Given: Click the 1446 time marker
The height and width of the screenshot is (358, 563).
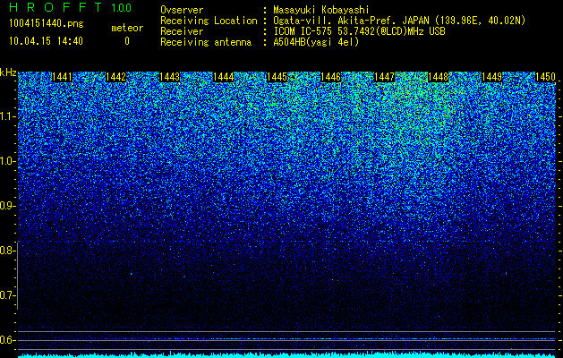Looking at the screenshot, I should coord(330,77).
